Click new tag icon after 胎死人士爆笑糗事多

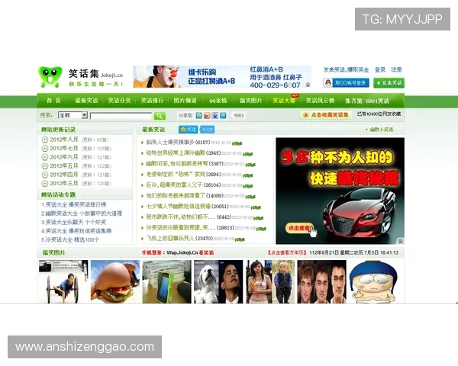coord(237,143)
